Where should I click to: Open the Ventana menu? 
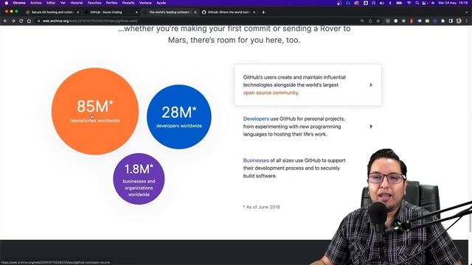(145, 3)
